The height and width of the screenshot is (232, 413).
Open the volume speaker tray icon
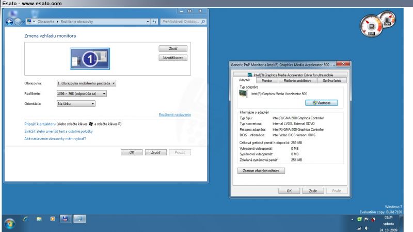point(367,228)
